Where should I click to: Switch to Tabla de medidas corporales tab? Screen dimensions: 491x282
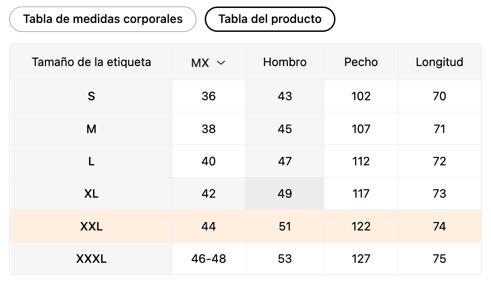[x=103, y=19]
